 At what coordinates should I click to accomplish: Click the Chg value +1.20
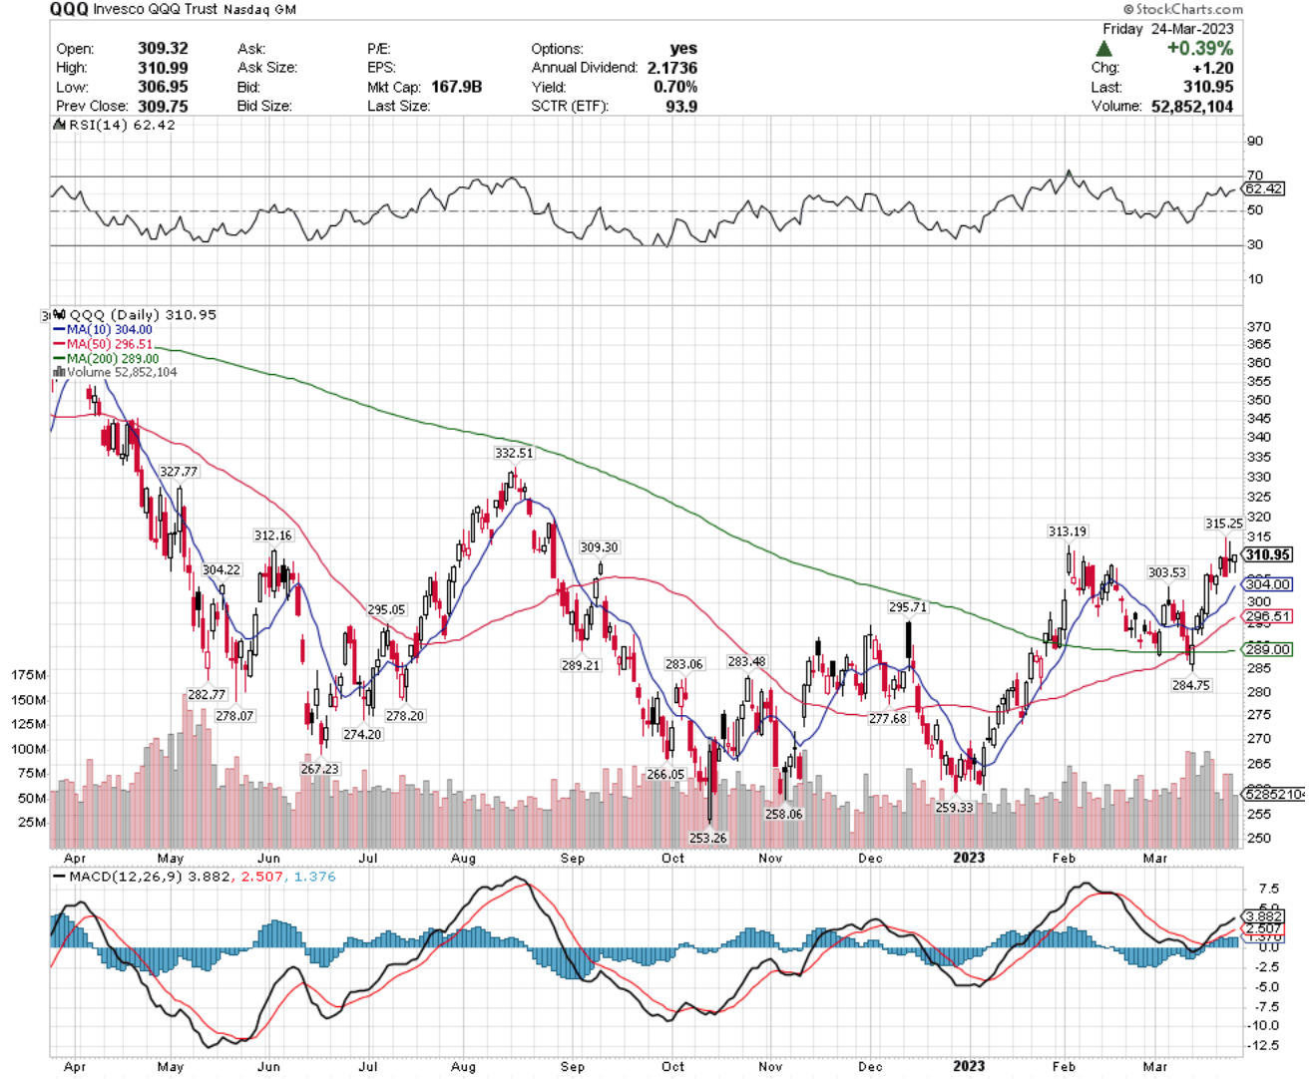(1212, 68)
